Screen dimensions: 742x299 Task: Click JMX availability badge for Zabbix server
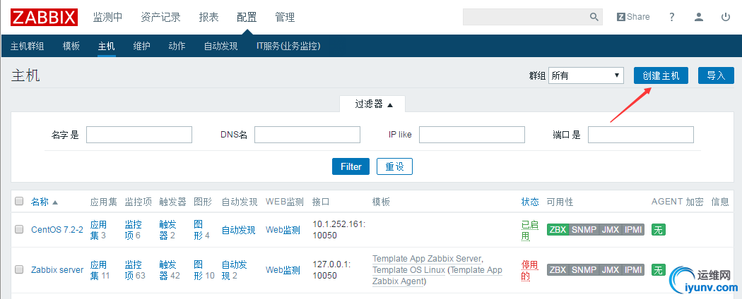(611, 269)
